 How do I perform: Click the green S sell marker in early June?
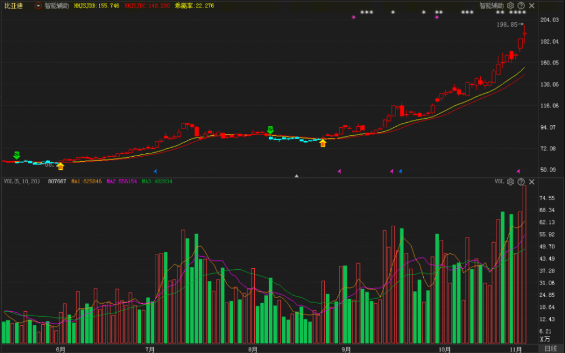16,155
